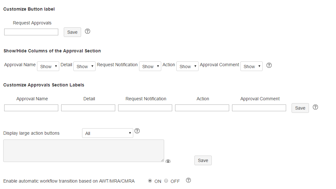Click the Request Approvals label input field
The image size is (336, 189).
[x=31, y=32]
